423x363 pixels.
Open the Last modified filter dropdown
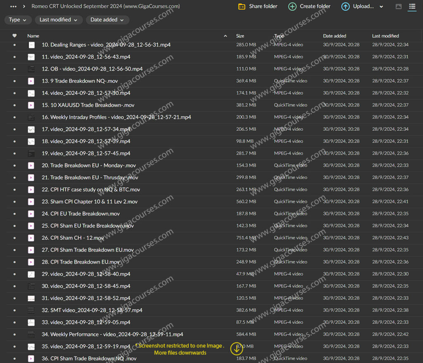pos(58,20)
